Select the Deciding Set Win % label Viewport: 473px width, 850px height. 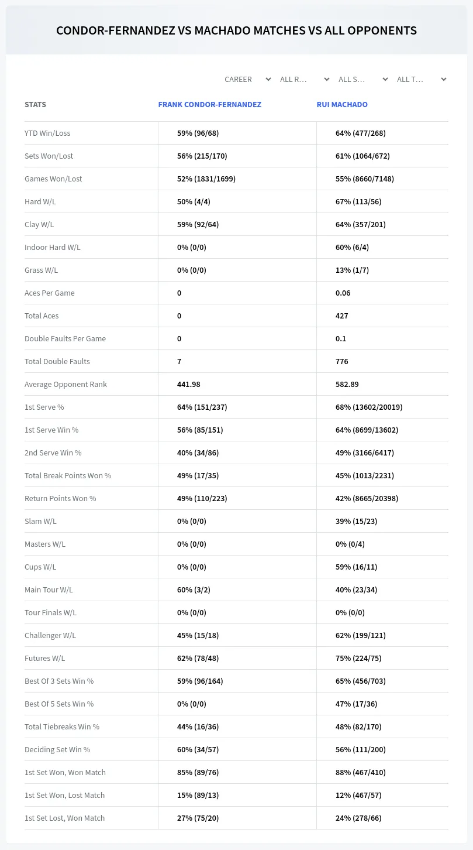(57, 749)
